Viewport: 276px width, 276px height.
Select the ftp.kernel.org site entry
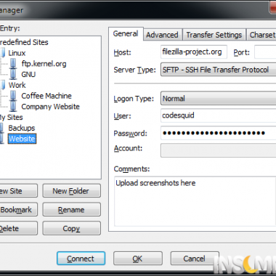point(44,64)
